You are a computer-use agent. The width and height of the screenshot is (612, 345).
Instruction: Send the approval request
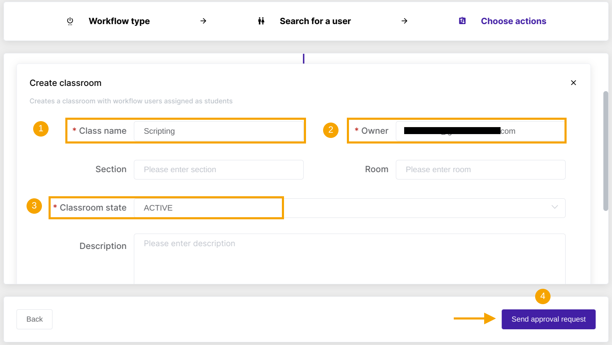[x=548, y=319]
